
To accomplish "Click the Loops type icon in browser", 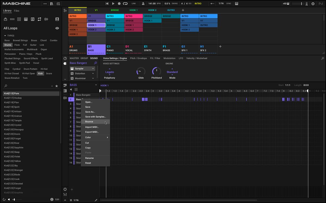I will [x=39, y=19].
